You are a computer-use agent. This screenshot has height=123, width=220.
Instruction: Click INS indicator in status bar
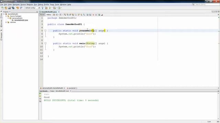[218, 122]
